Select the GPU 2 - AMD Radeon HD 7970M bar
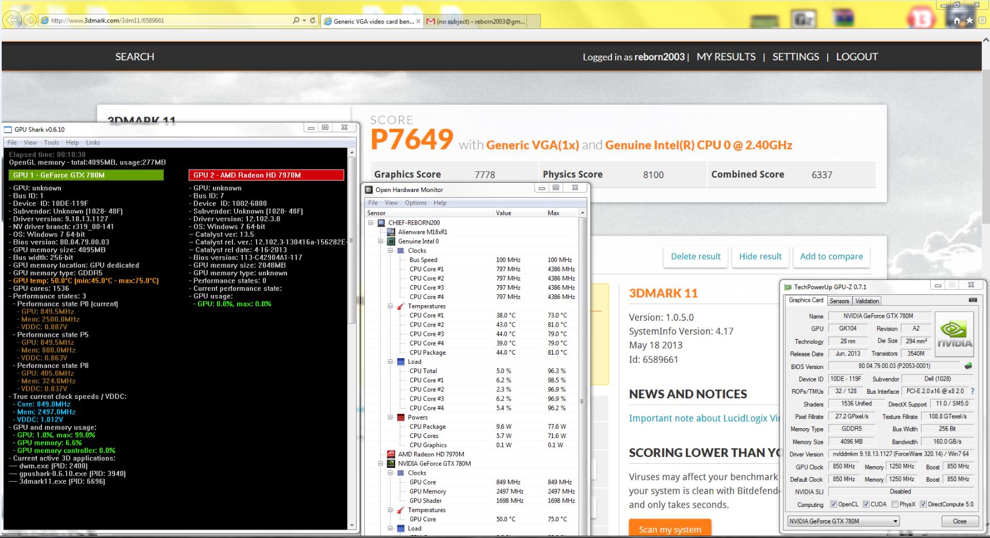990x538 pixels. tap(266, 175)
